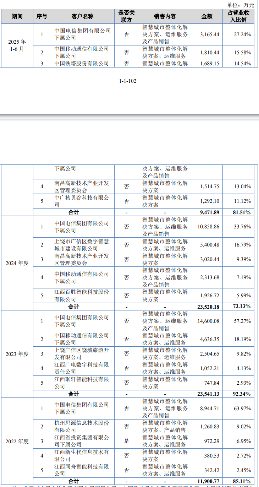Select the 是否关联方 header cell
The width and height of the screenshot is (259, 487).
[126, 16]
